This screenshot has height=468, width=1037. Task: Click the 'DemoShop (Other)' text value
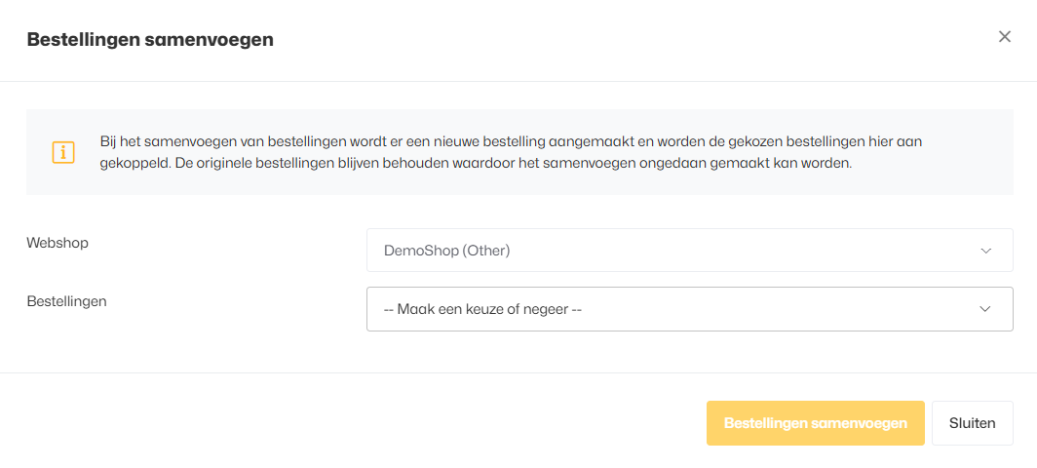[x=447, y=251]
